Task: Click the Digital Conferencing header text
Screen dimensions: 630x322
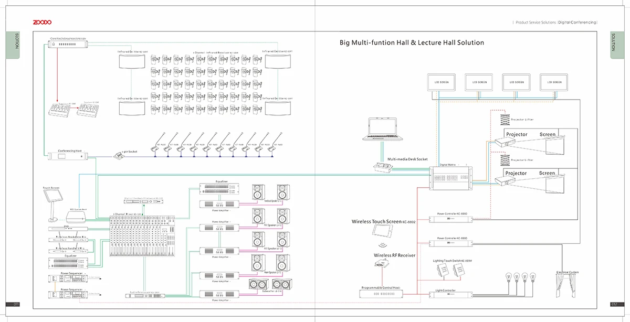Action: (577, 23)
